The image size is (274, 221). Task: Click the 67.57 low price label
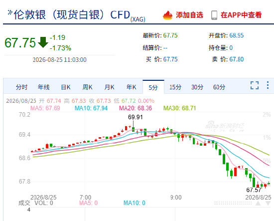(254, 190)
